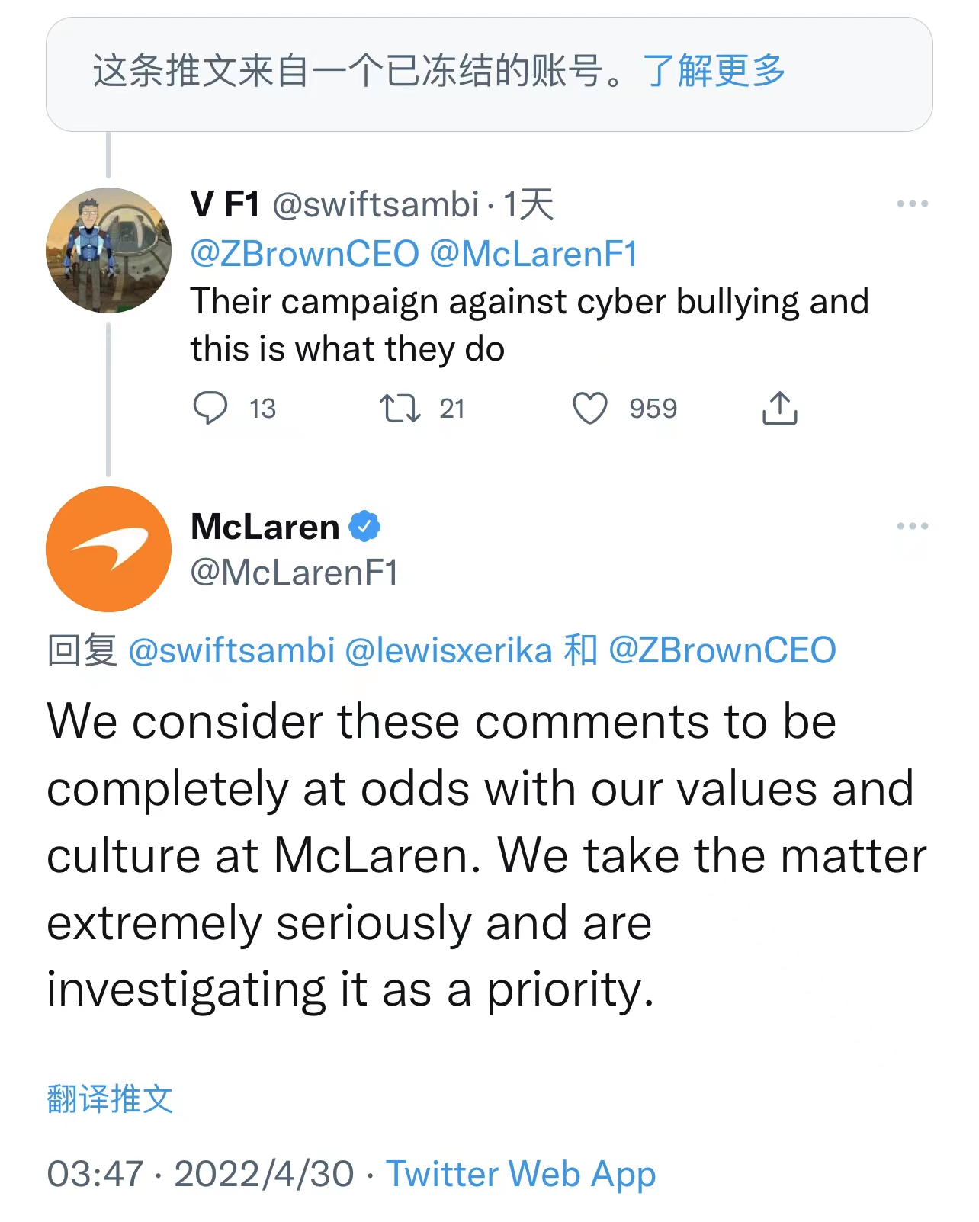Screen dimensions: 979x1222
Task: Share the V F1 tweet
Action: (x=779, y=408)
